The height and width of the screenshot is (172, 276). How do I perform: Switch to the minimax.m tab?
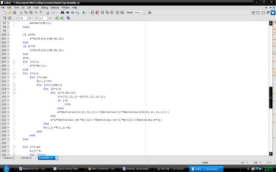point(9,158)
